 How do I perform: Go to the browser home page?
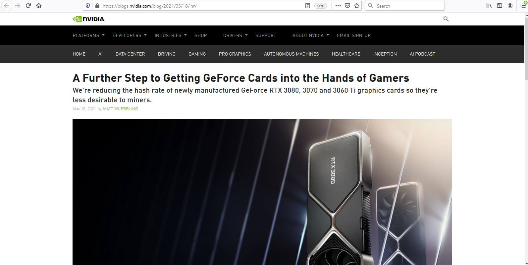point(39,6)
